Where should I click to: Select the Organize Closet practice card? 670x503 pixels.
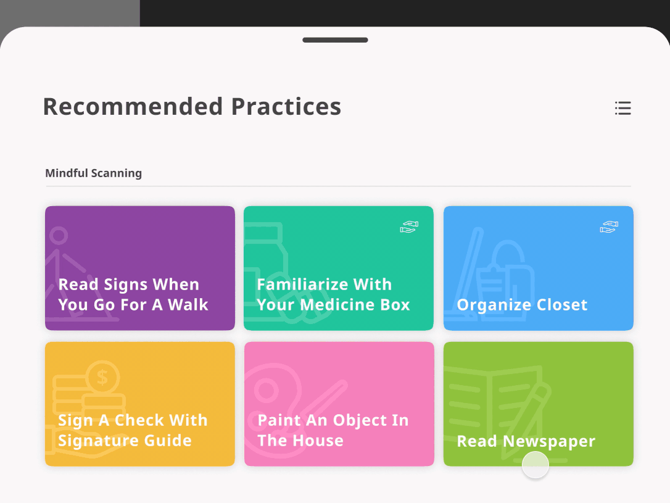tap(539, 268)
